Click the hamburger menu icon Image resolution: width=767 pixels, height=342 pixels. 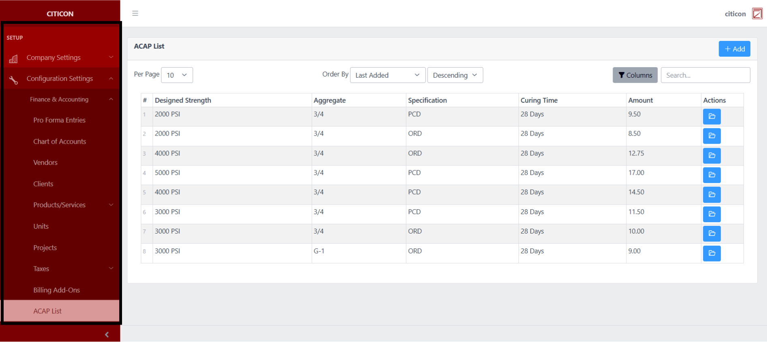(x=135, y=13)
